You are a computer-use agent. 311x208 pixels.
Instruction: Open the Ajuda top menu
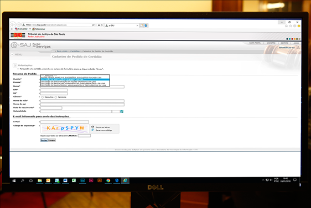(x=296, y=43)
